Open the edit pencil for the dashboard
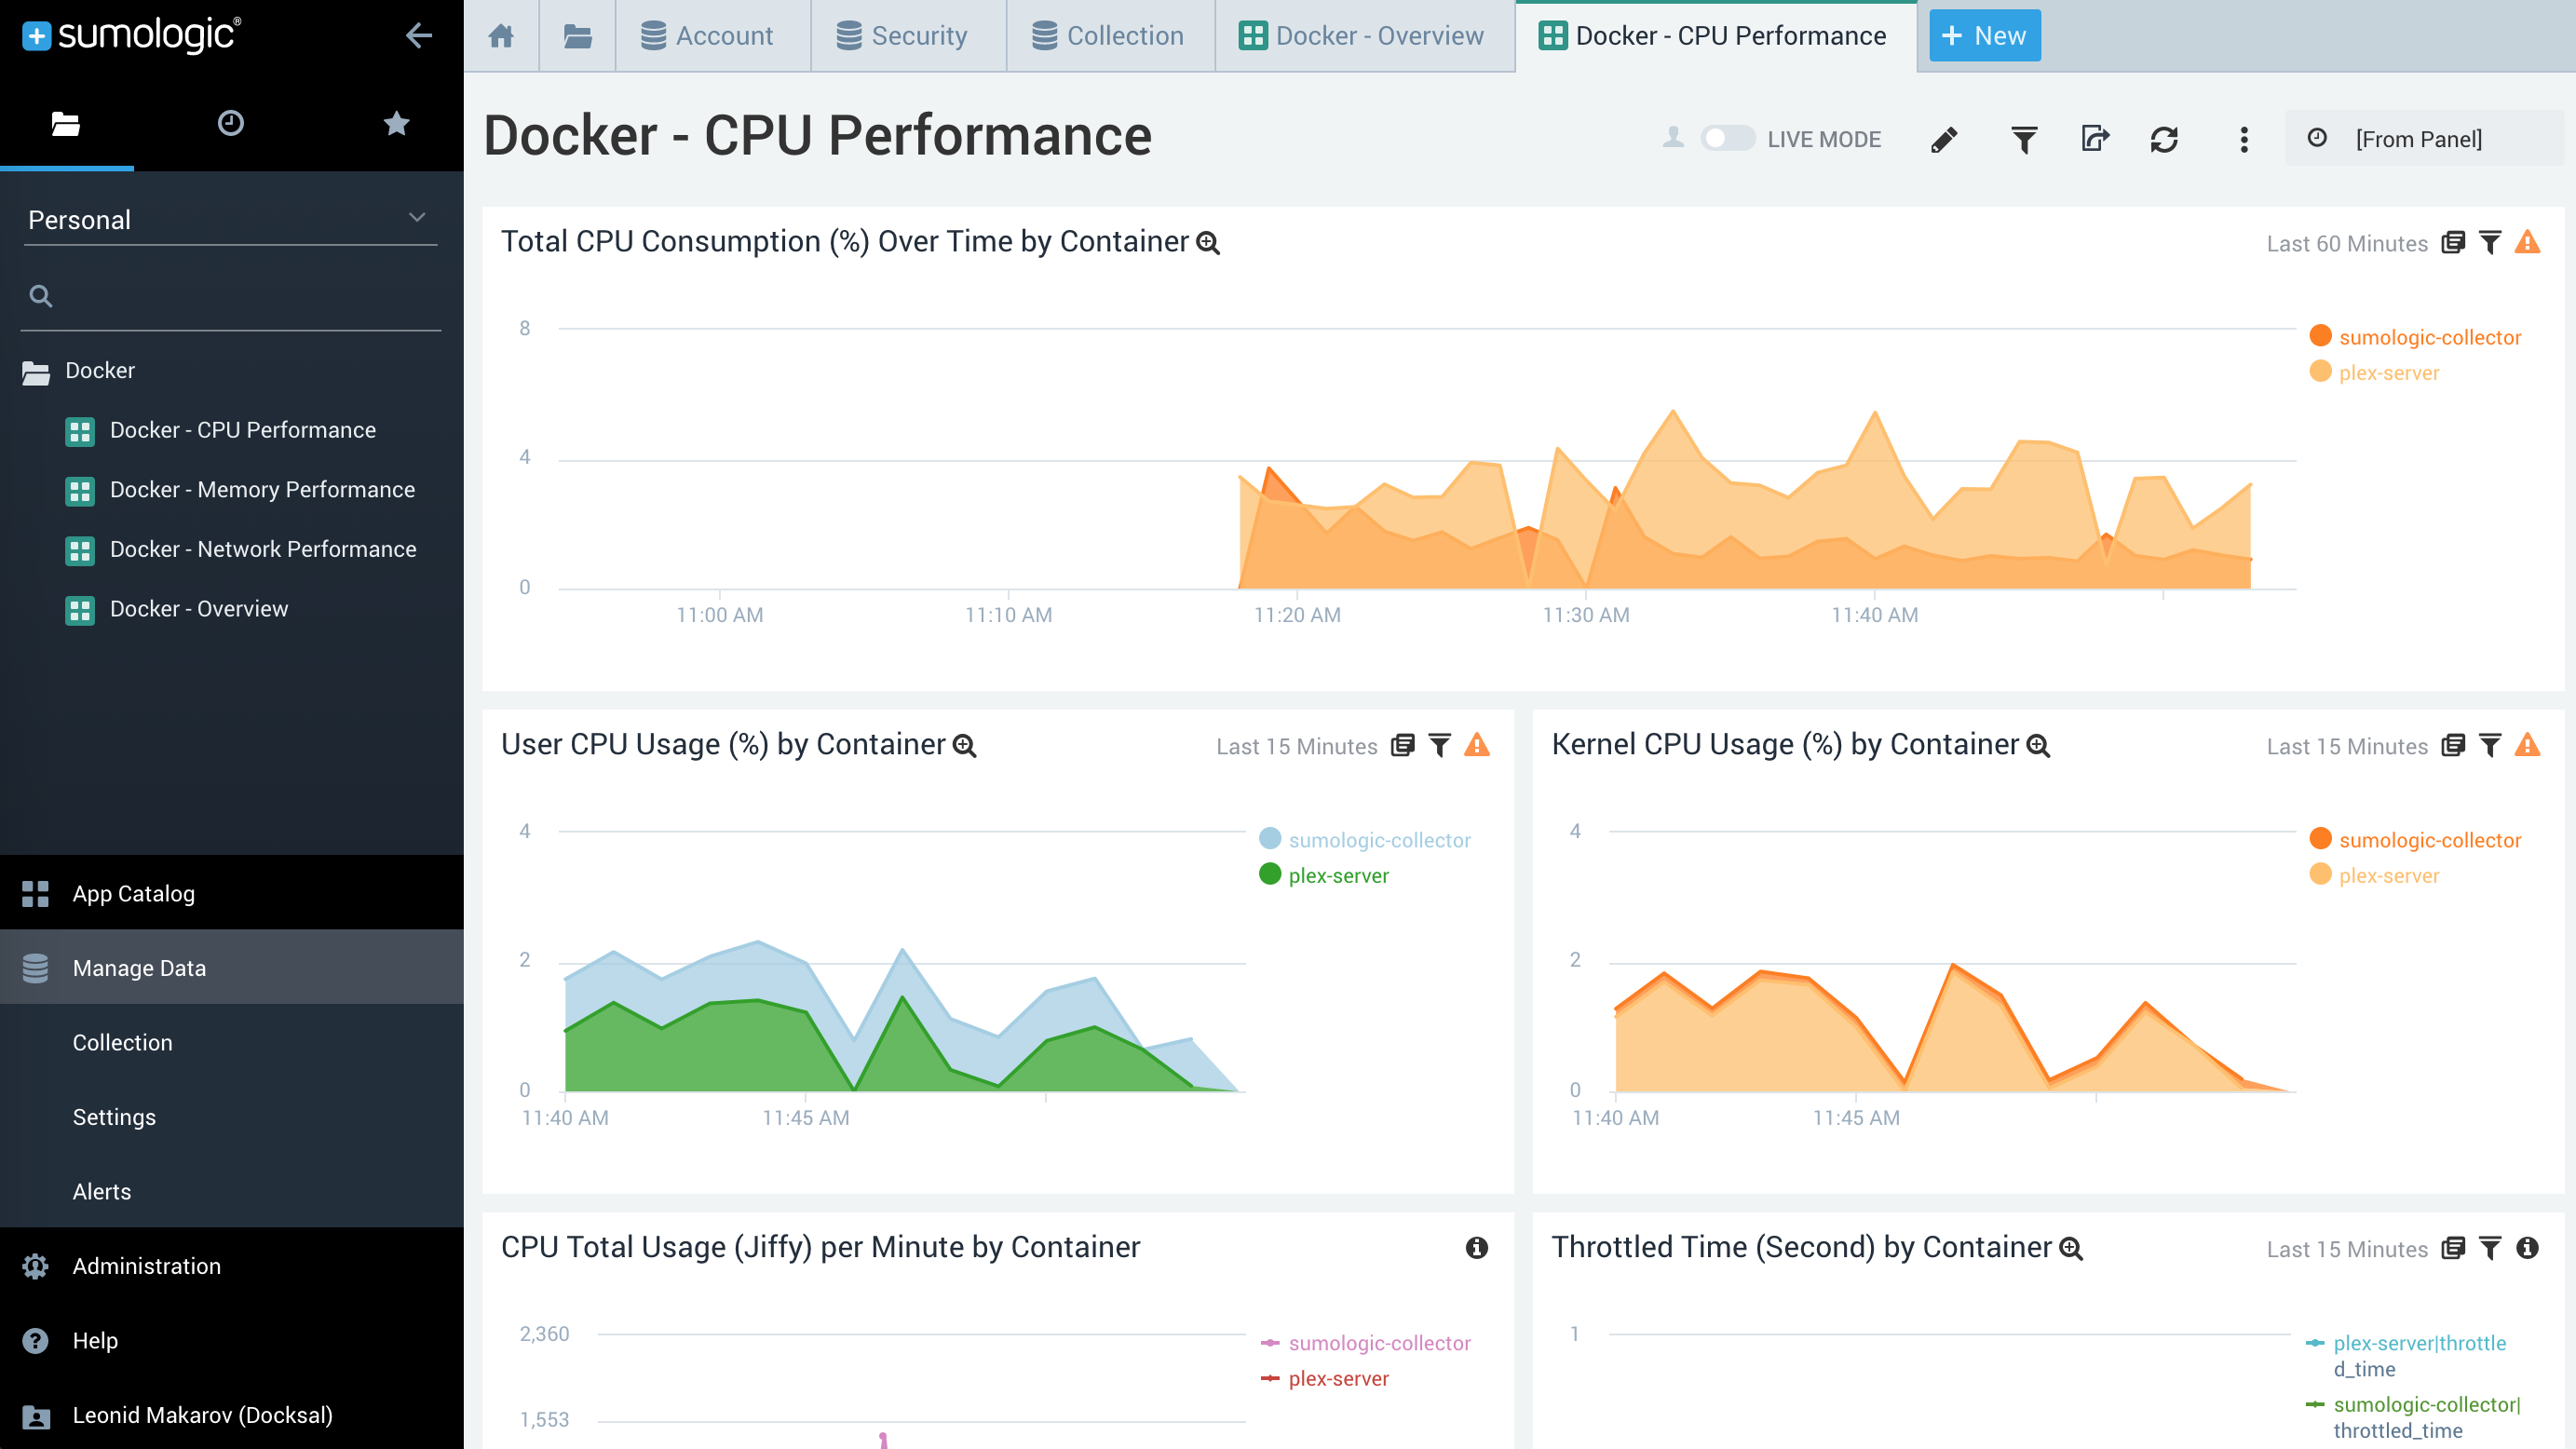2576x1449 pixels. [x=1944, y=139]
